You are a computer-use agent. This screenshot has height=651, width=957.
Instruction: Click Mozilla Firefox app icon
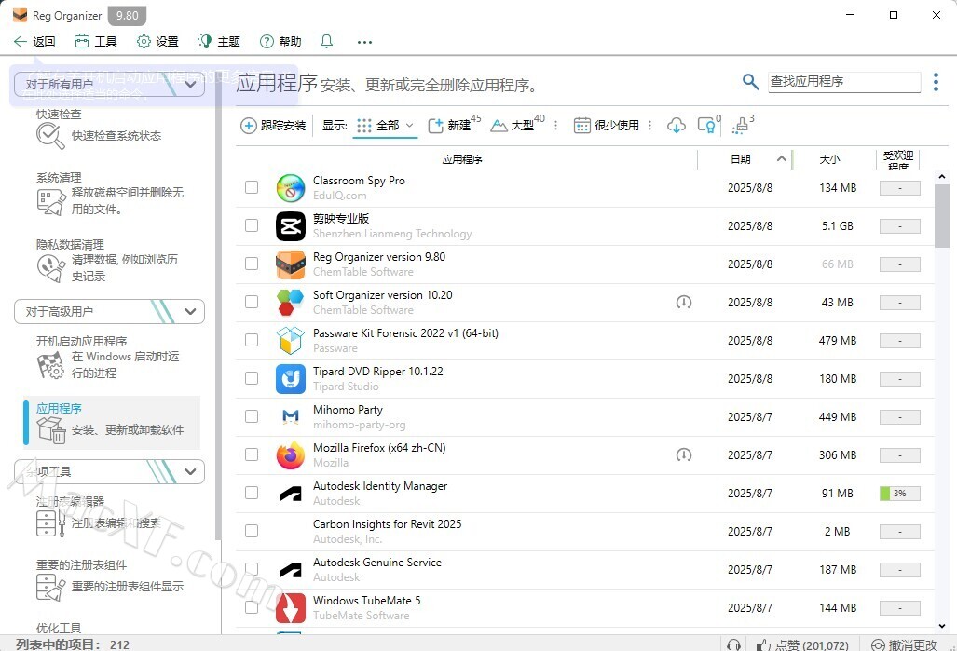(291, 455)
